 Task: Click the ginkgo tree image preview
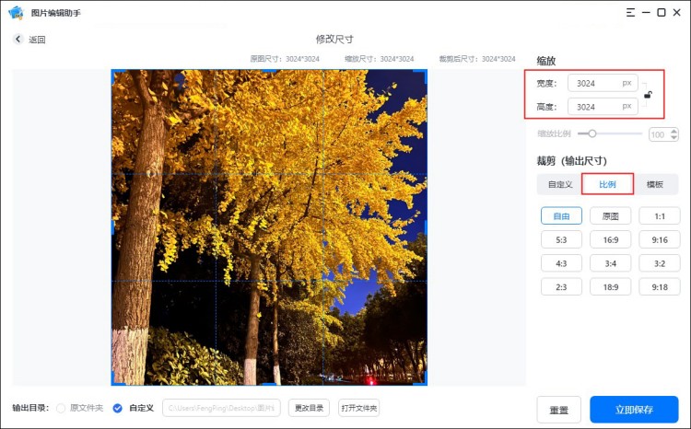click(x=269, y=227)
